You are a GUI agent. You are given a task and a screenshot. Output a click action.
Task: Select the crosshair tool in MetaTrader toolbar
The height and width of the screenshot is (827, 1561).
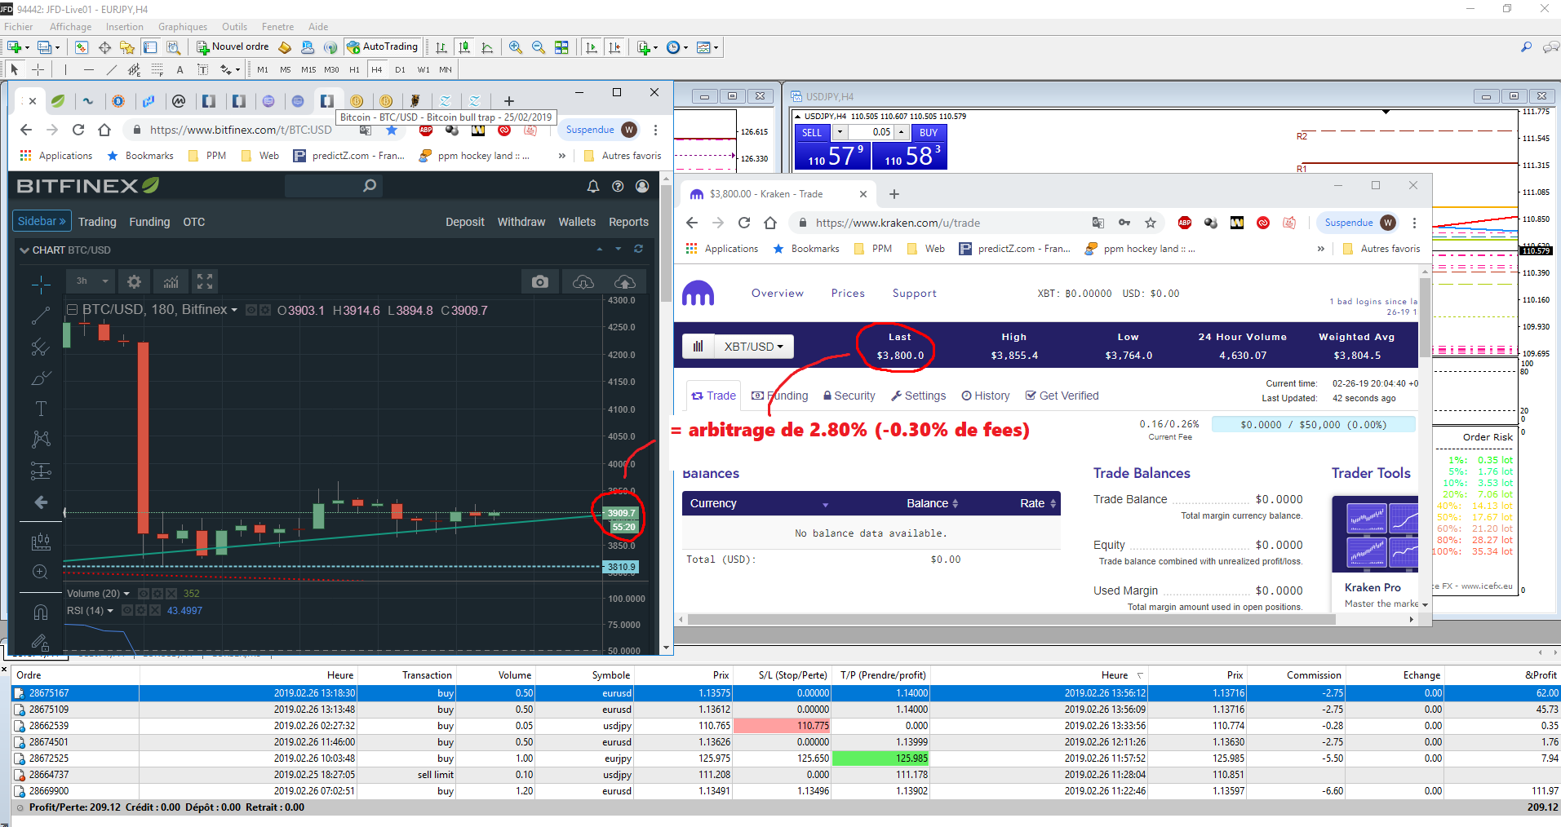pyautogui.click(x=38, y=69)
